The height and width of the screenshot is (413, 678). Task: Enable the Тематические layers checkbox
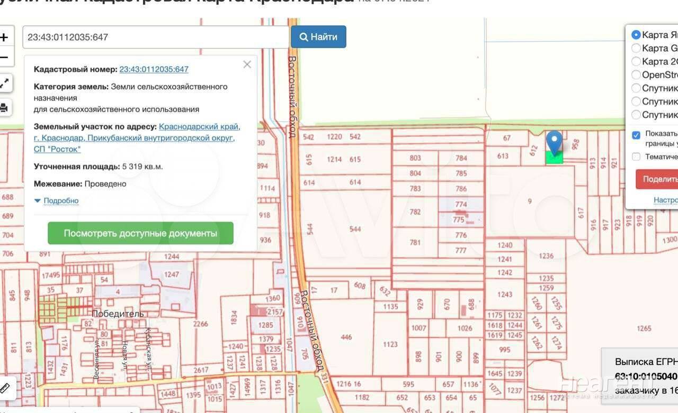[x=636, y=157]
